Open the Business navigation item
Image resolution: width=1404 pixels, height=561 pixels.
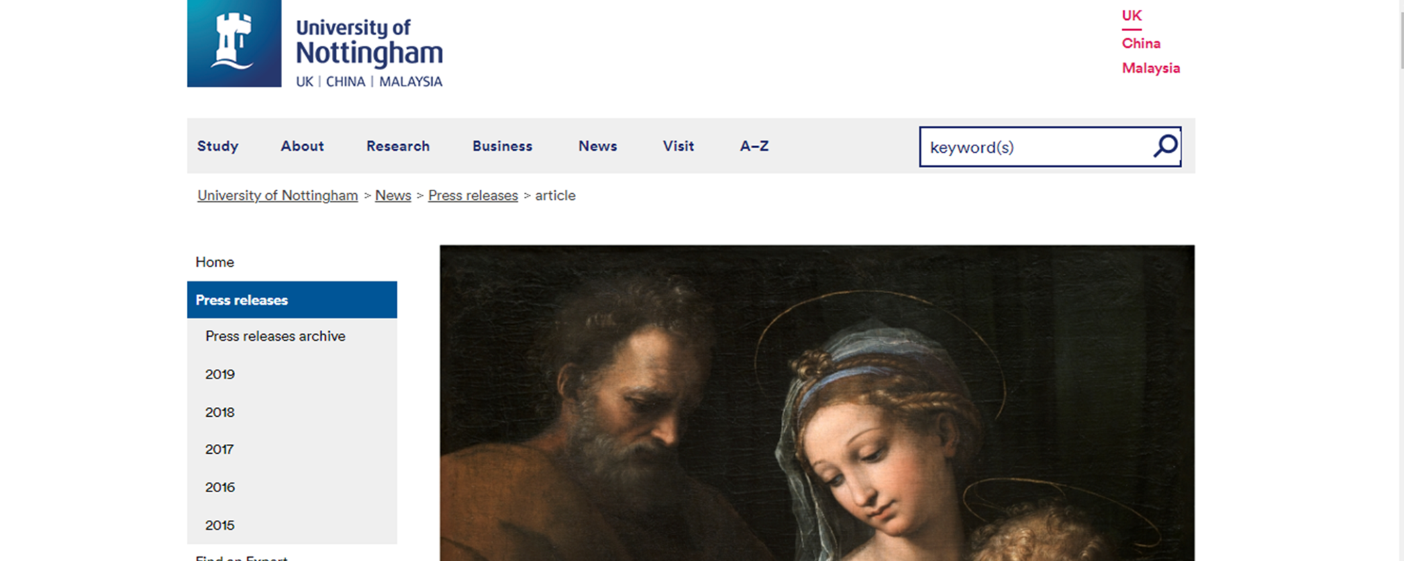[x=502, y=146]
